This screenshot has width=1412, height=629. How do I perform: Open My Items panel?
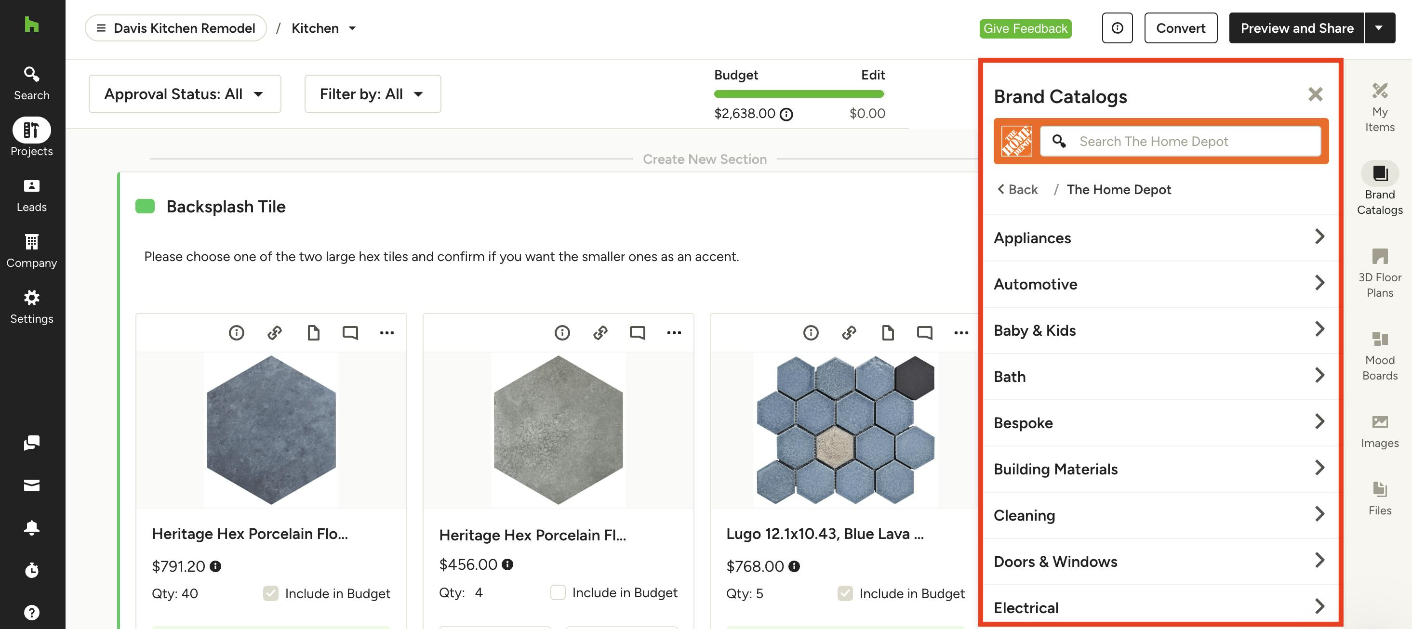(x=1380, y=107)
